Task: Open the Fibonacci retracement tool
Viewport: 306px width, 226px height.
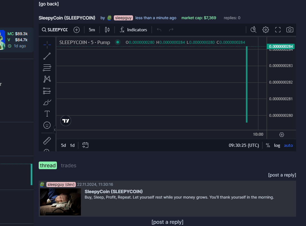Action: 47,68
